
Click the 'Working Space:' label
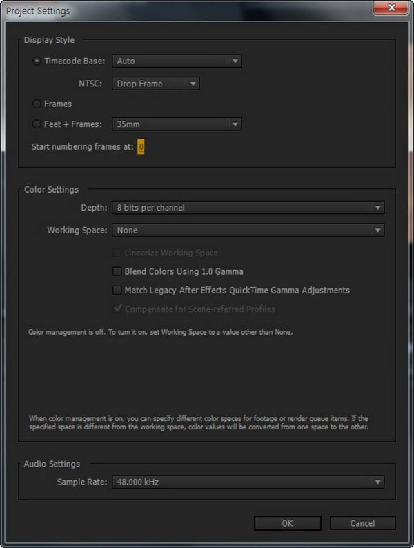[77, 231]
